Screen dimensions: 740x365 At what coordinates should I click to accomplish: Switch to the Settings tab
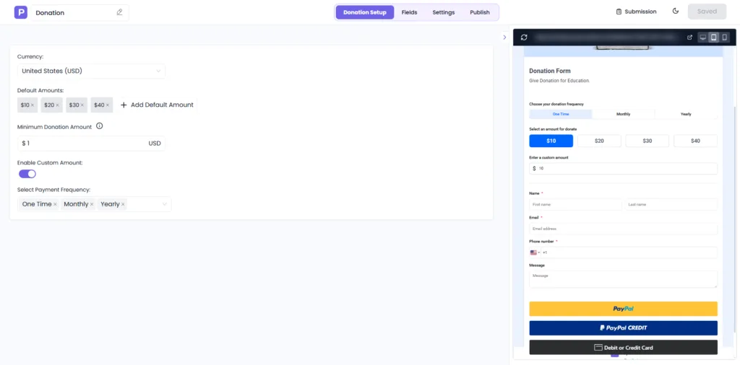[444, 12]
